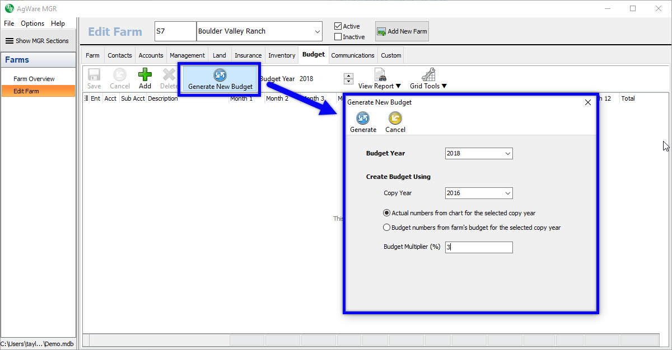Open the Boulder Valley Ranch farm dropdown

click(317, 31)
